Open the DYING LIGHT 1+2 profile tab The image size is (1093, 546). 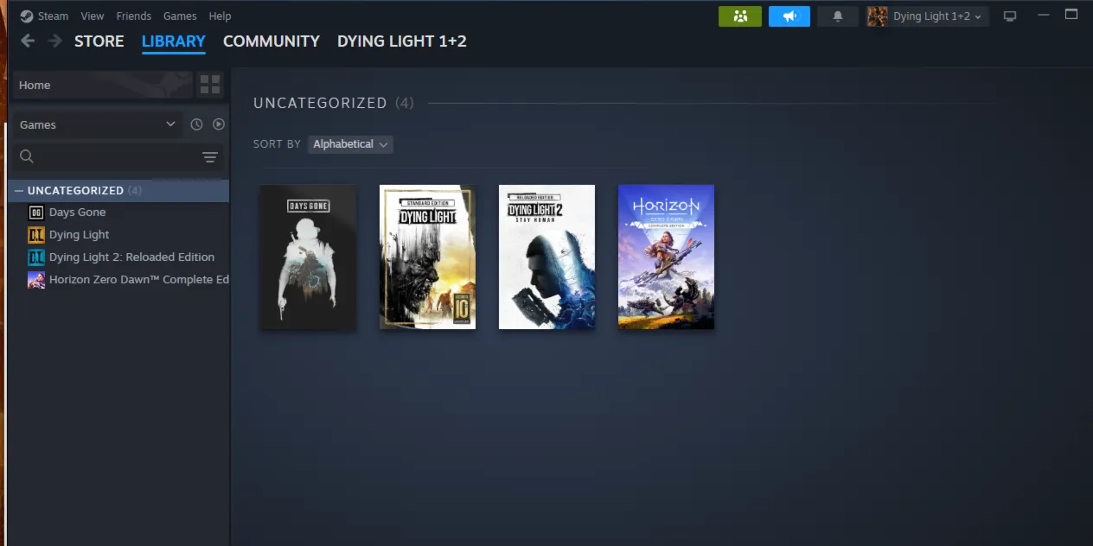402,41
